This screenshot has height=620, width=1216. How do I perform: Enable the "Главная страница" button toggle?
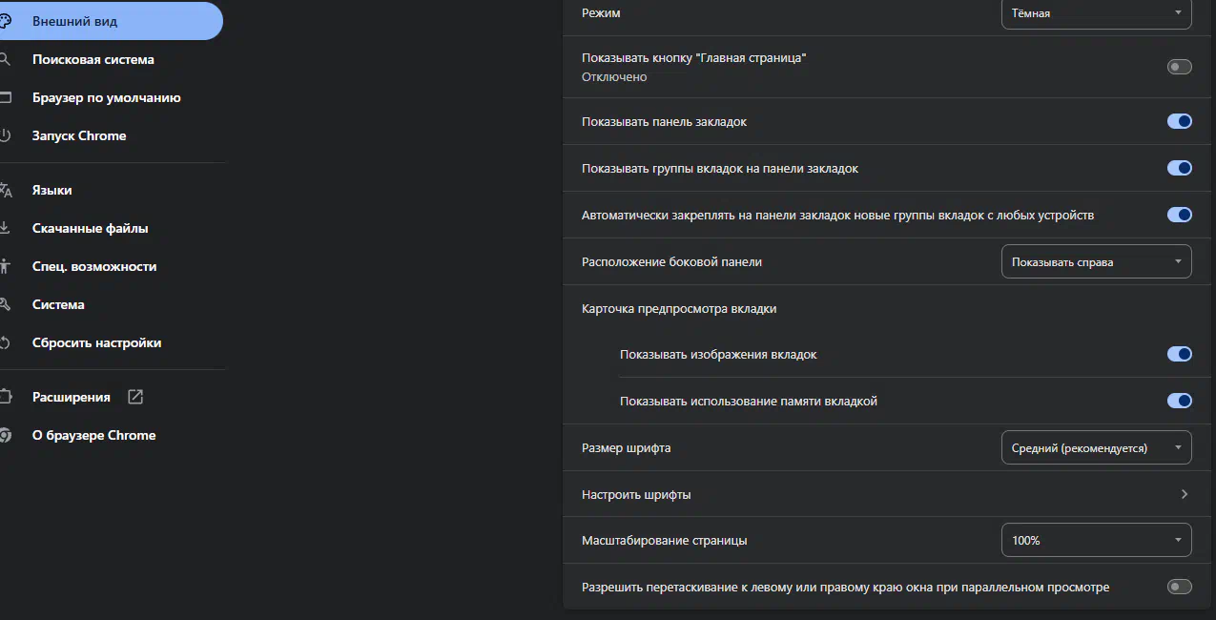pyautogui.click(x=1179, y=67)
